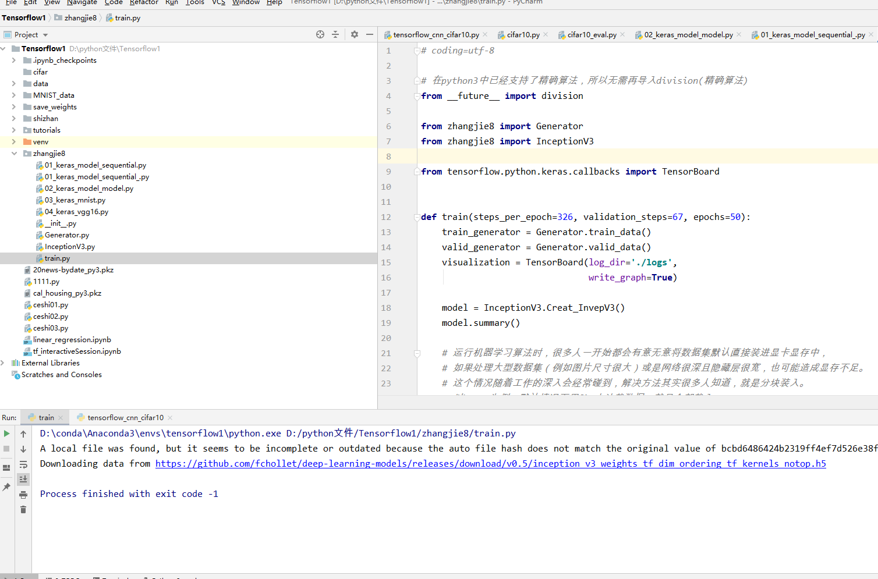Viewport: 878px width, 579px height.
Task: Click the Locate/scroll-from-source target icon
Action: tap(320, 34)
